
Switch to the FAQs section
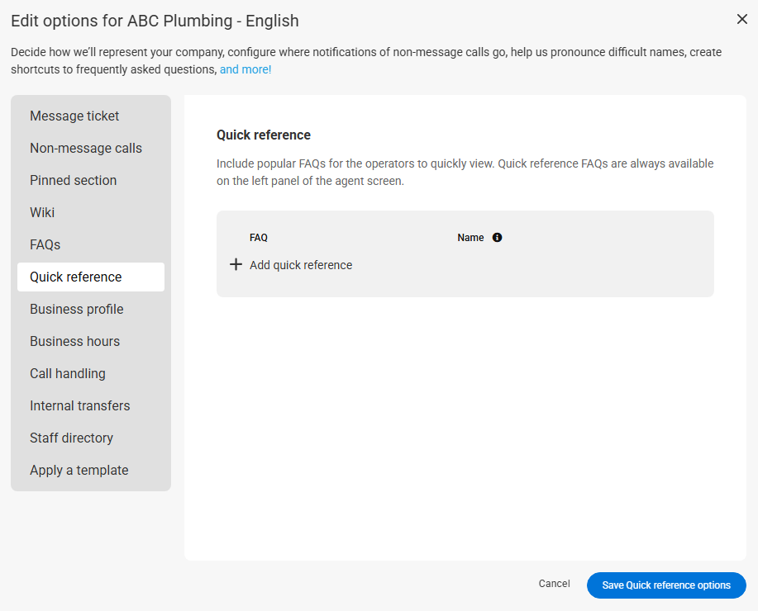[45, 245]
